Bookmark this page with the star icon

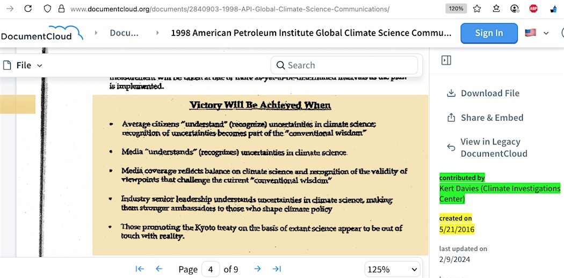[477, 9]
